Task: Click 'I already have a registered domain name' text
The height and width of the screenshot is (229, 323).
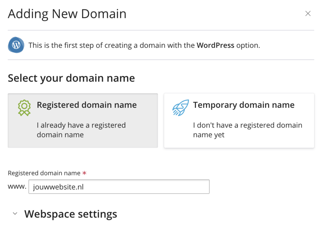Action: (81, 130)
